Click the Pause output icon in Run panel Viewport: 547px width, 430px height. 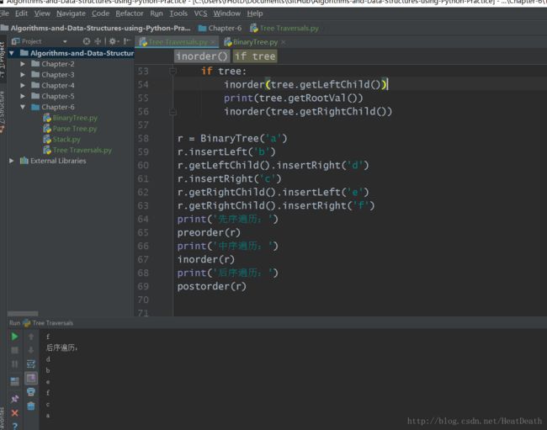14,364
